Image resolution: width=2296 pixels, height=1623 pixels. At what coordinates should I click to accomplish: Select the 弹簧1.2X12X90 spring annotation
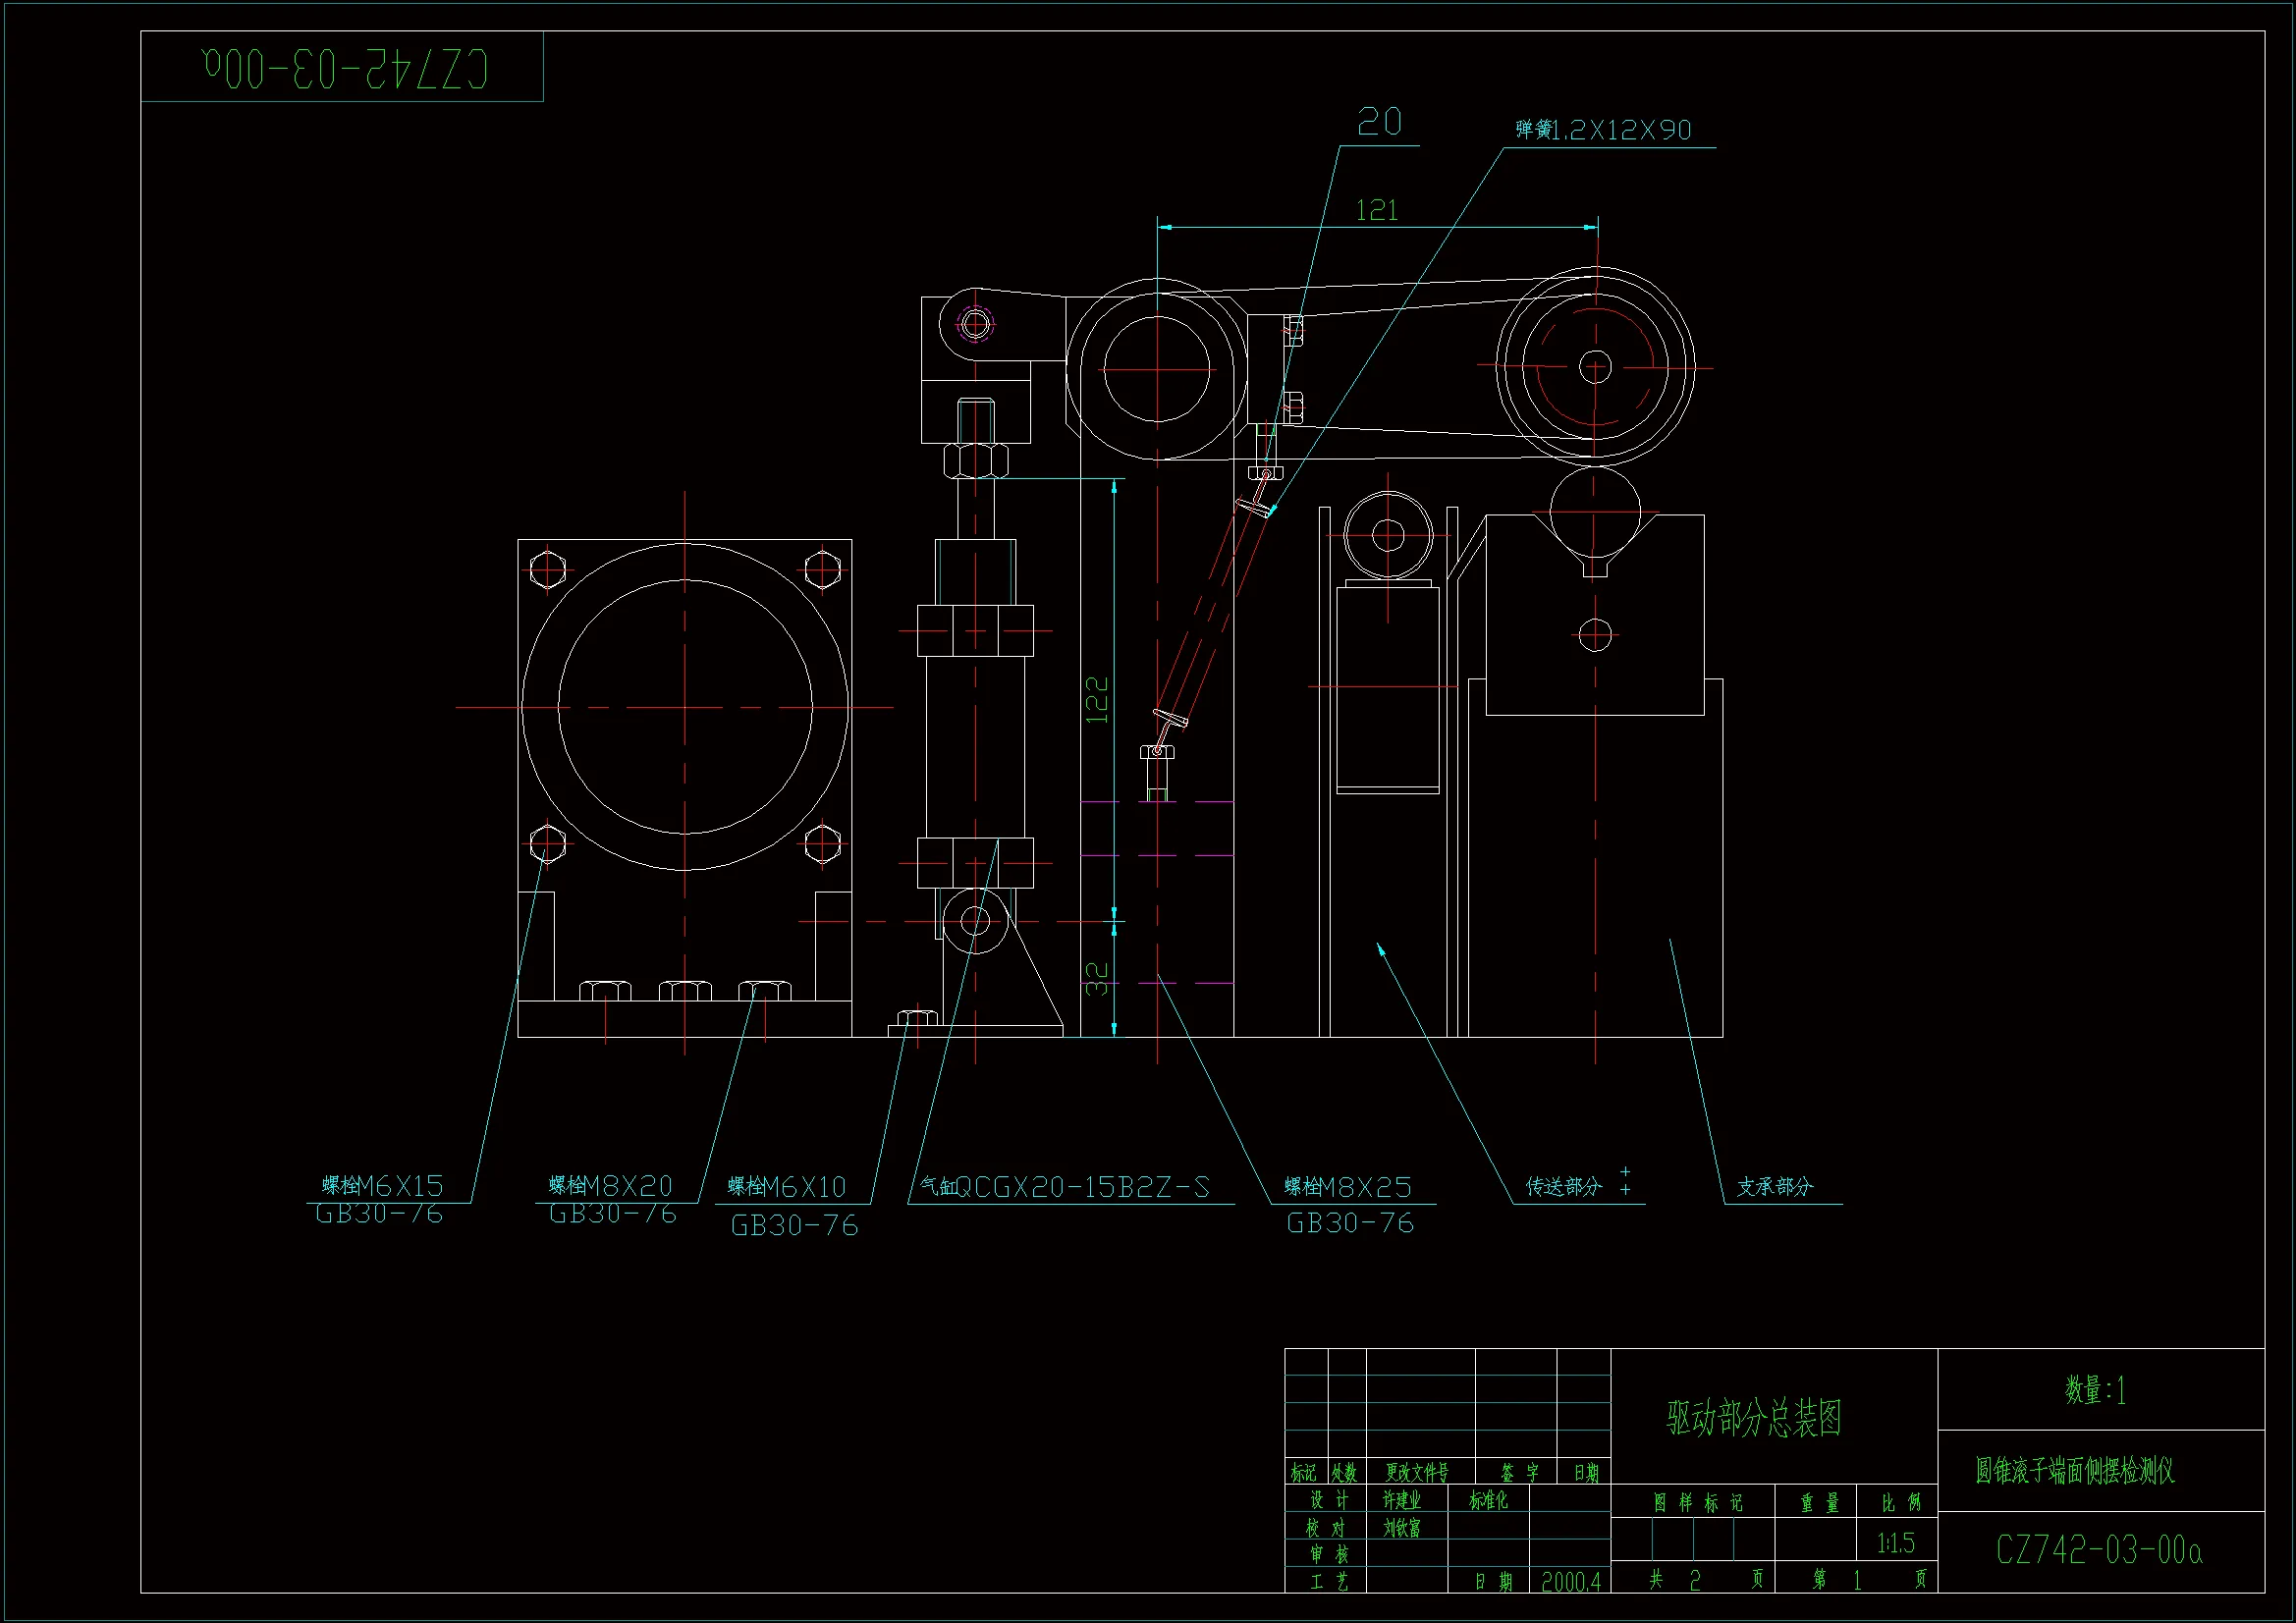(x=1603, y=130)
